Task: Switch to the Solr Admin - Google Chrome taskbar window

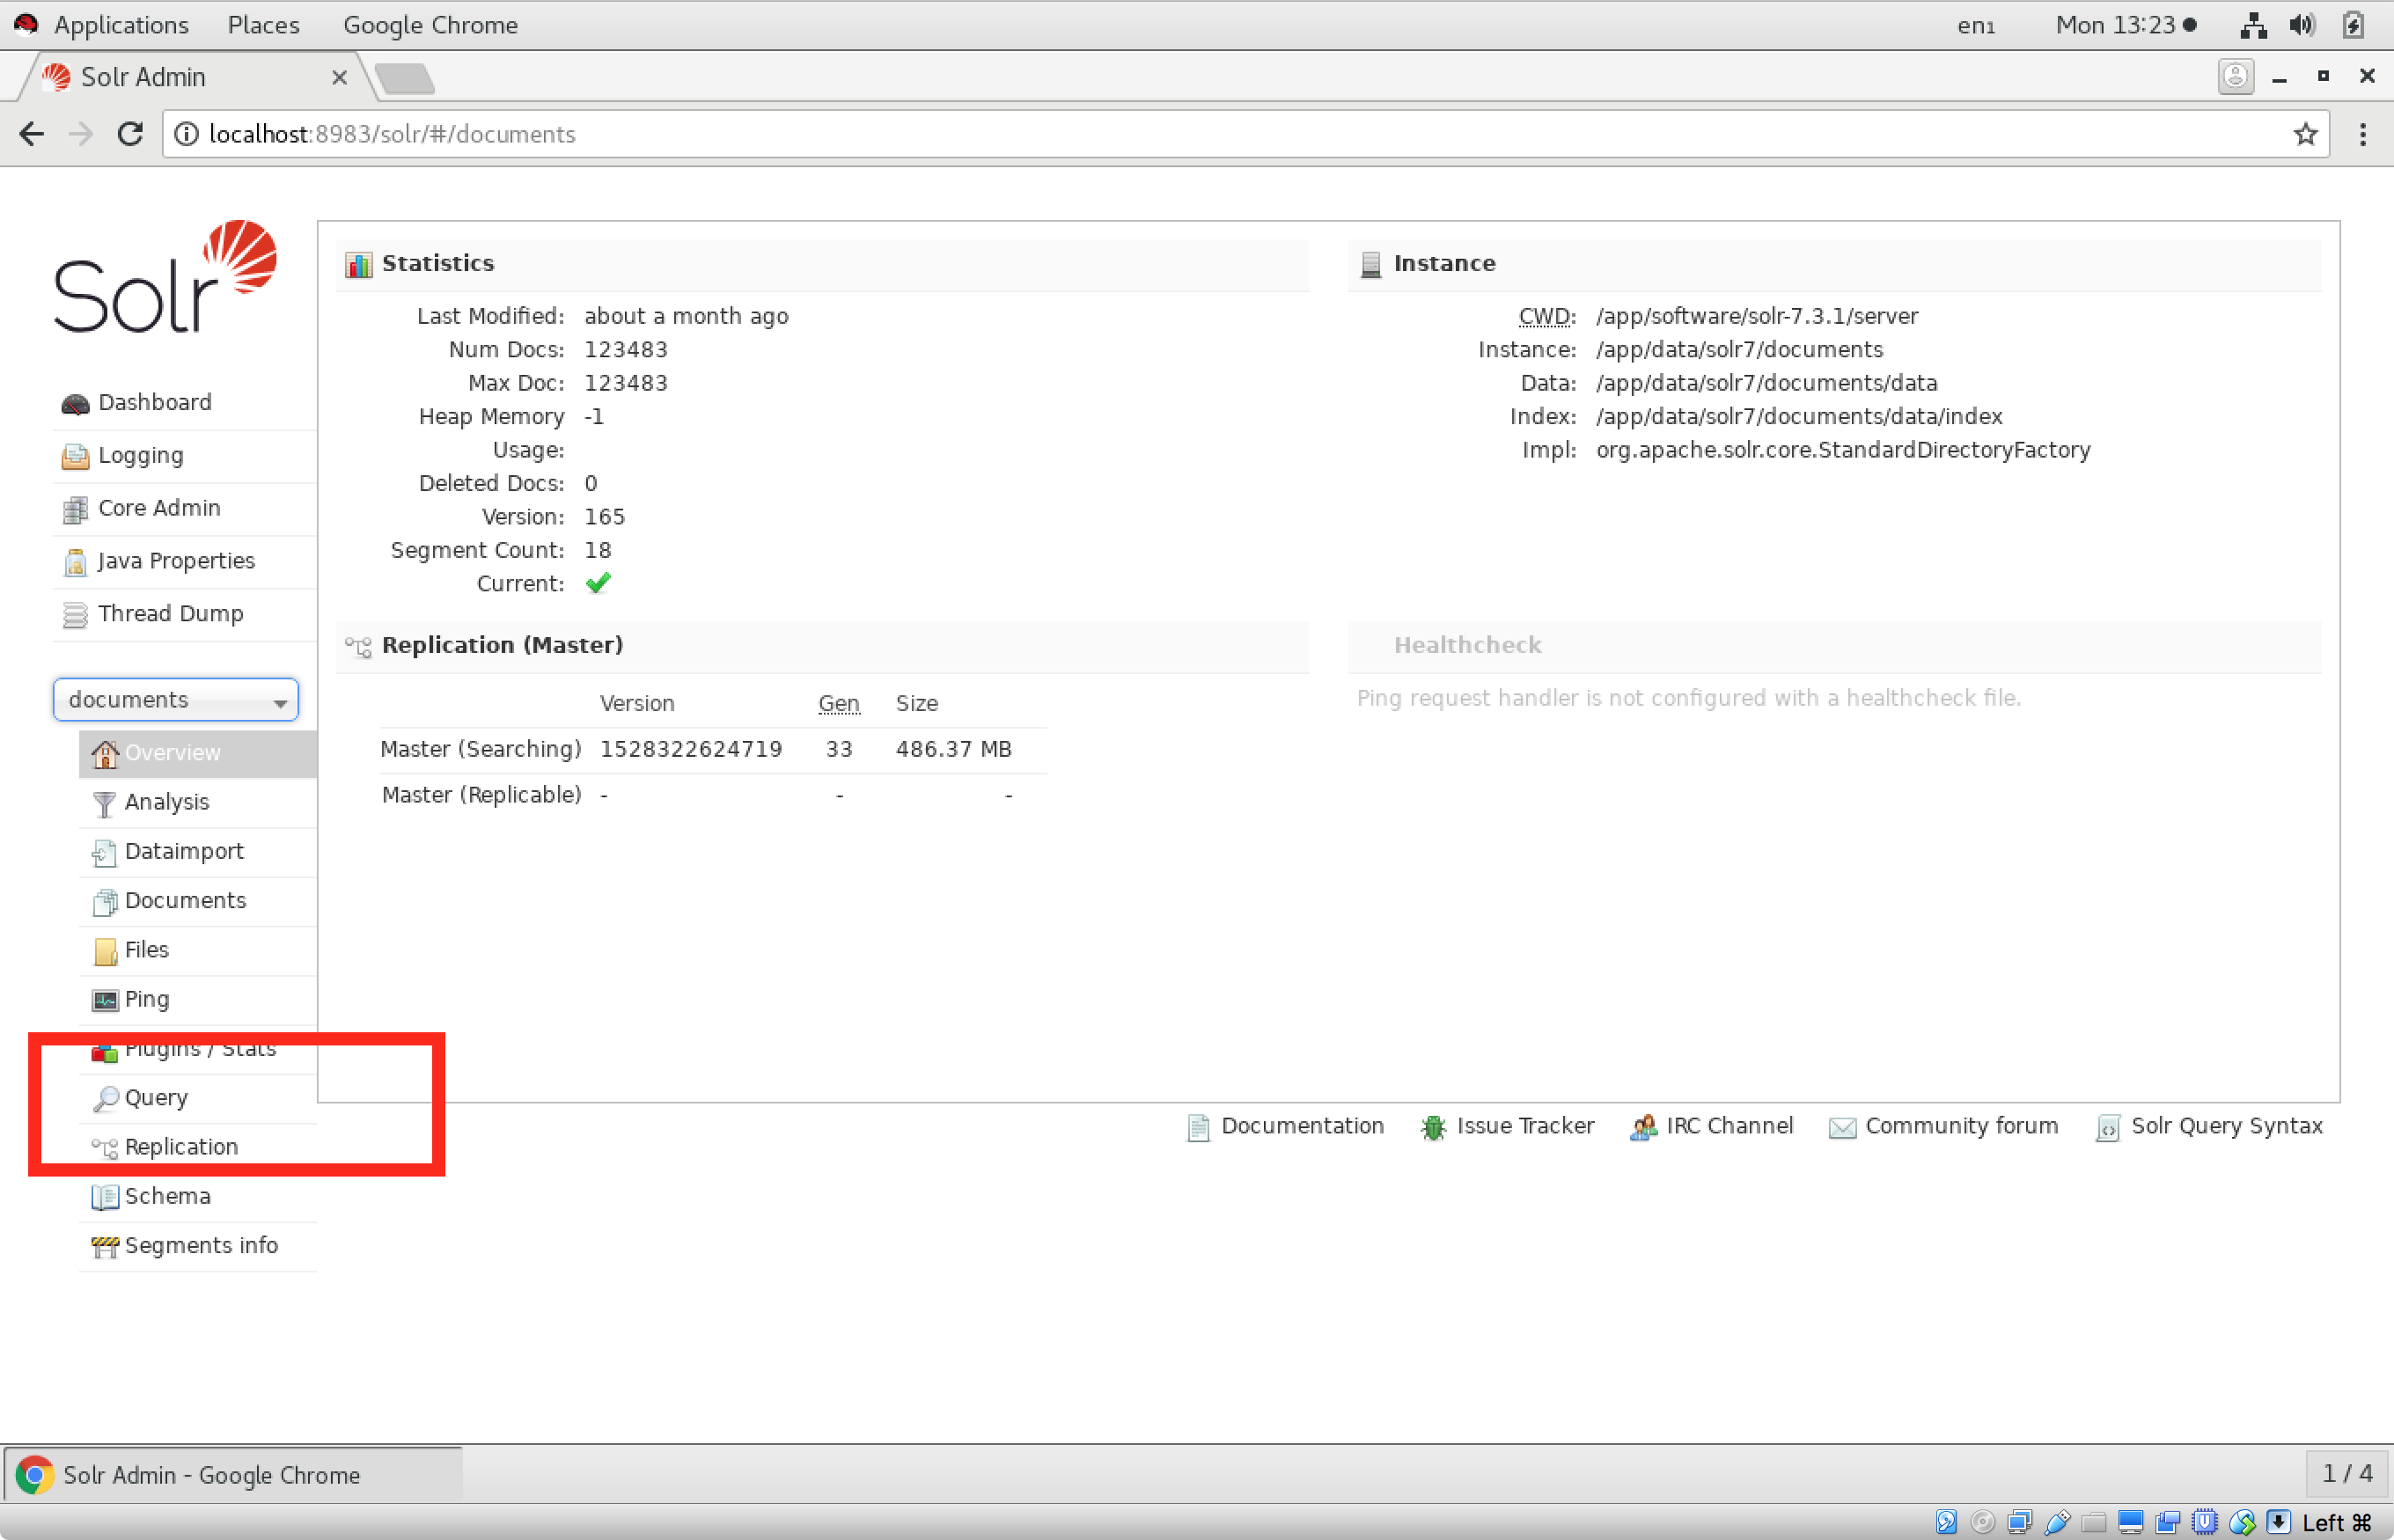Action: tap(232, 1475)
